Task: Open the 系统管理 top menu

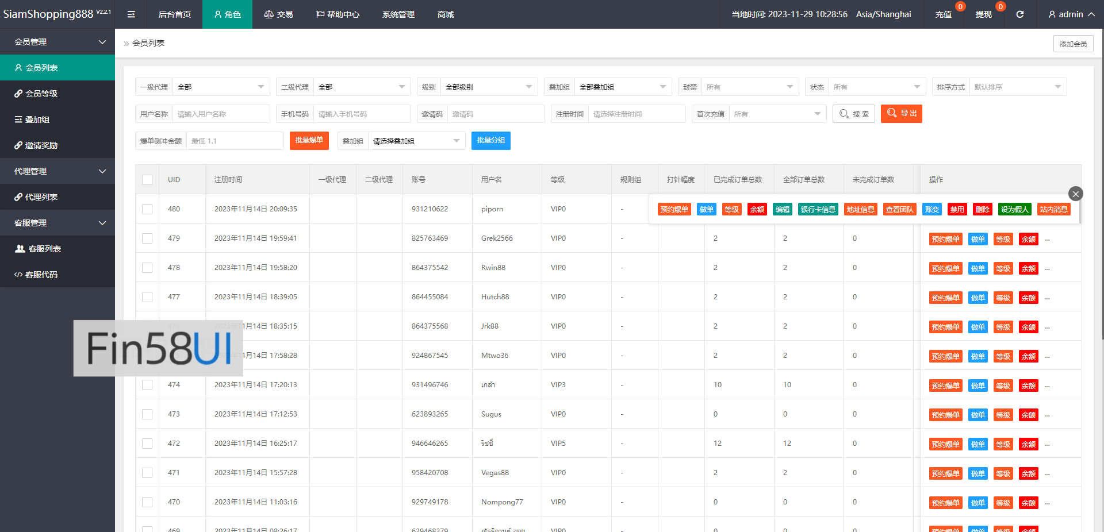Action: click(398, 14)
